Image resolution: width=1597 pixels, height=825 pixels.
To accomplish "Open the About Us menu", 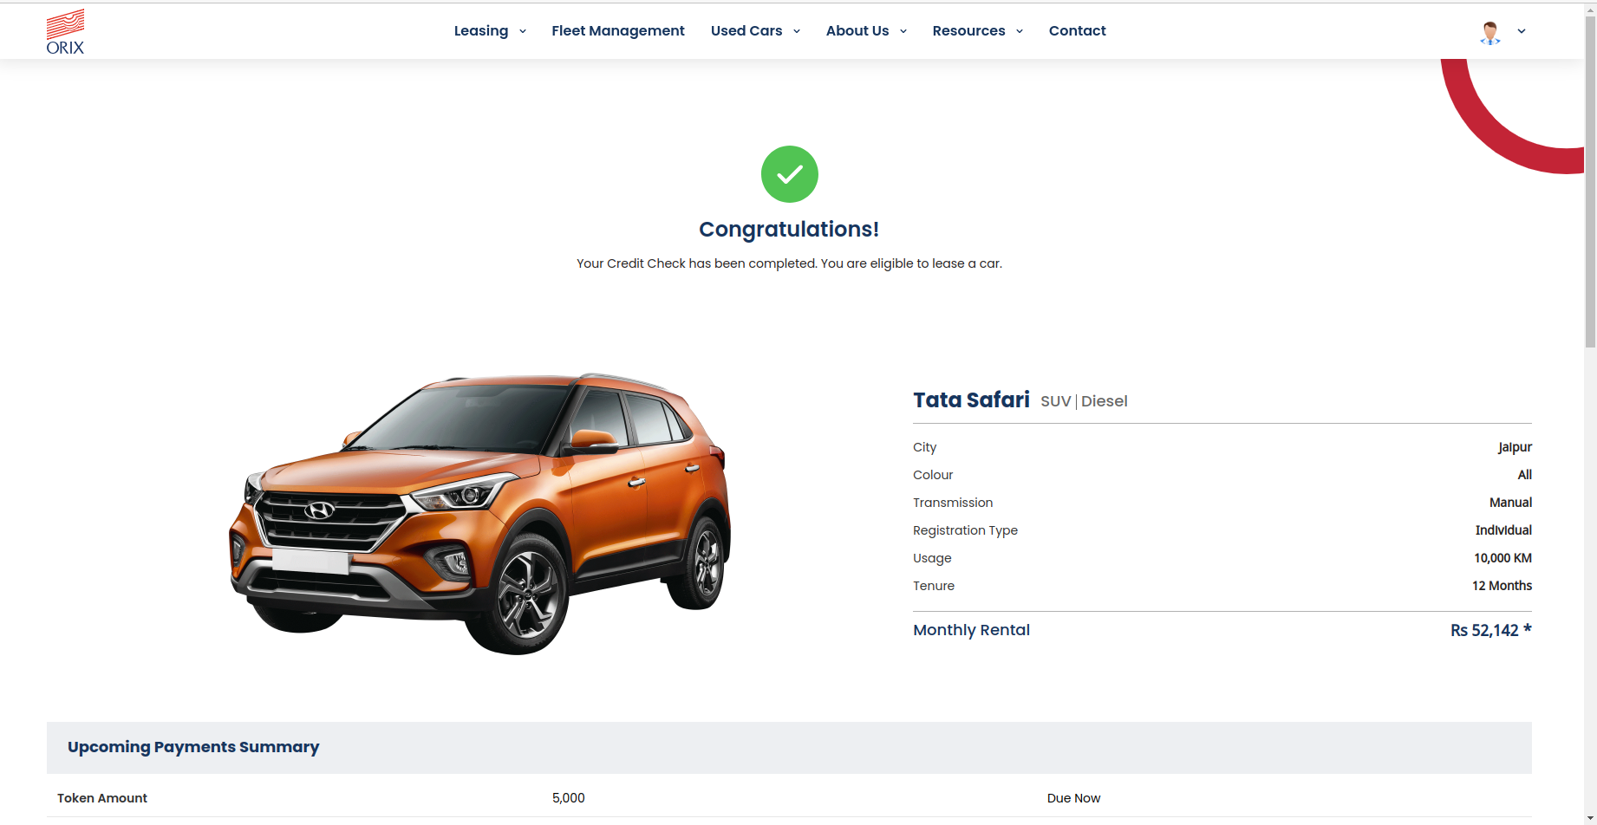I will [x=857, y=30].
